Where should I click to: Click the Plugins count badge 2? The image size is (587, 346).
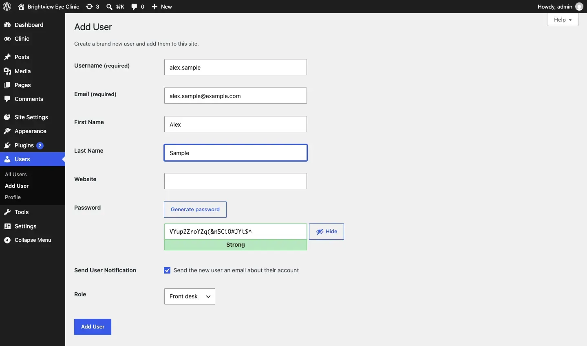tap(40, 146)
